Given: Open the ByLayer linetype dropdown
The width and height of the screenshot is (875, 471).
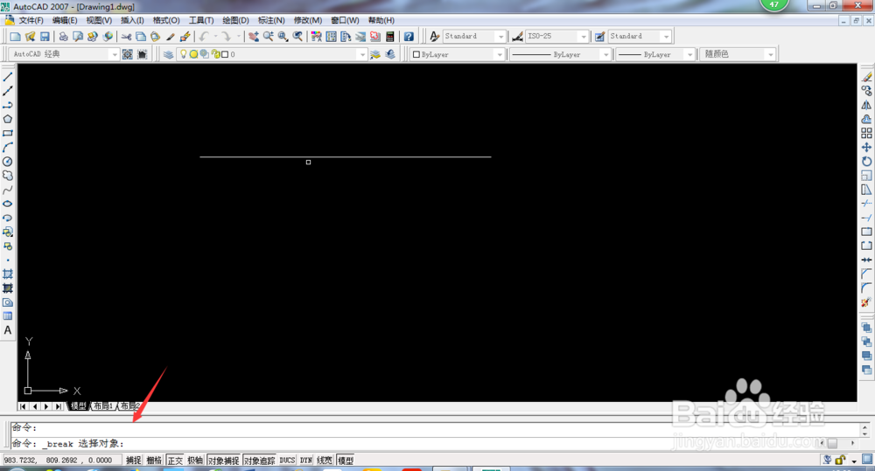Looking at the screenshot, I should [606, 55].
